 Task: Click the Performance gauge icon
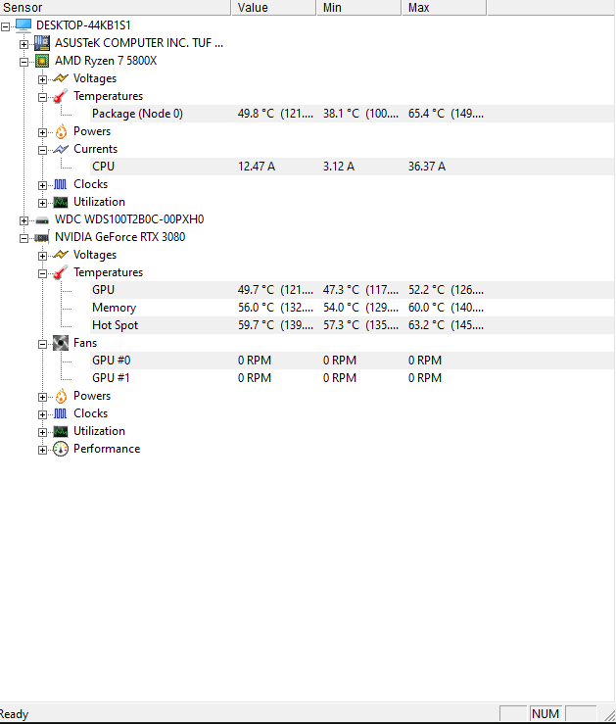pyautogui.click(x=61, y=449)
